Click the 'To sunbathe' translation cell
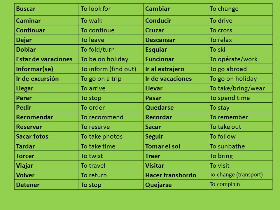Screen dimensions: 280x210 (x=240, y=146)
